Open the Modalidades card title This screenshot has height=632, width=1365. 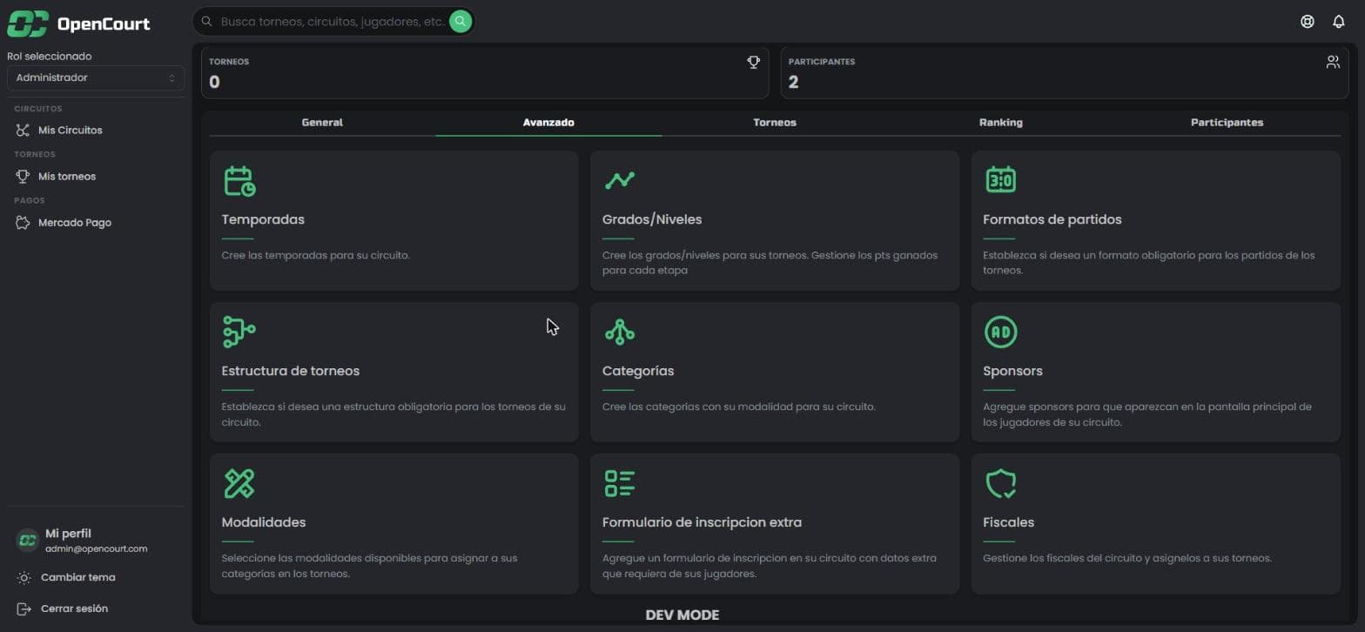coord(264,522)
